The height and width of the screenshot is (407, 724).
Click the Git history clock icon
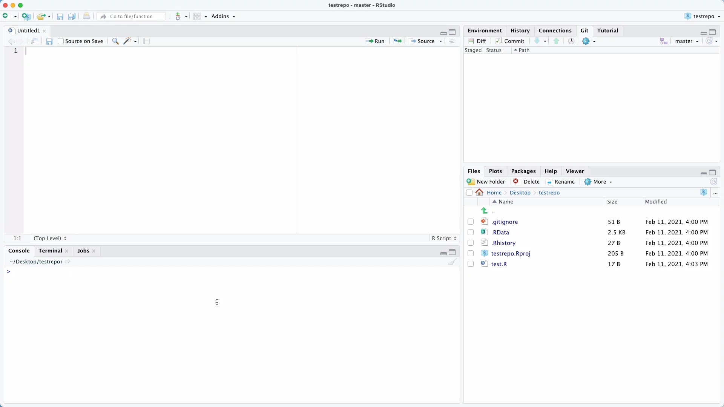click(571, 41)
